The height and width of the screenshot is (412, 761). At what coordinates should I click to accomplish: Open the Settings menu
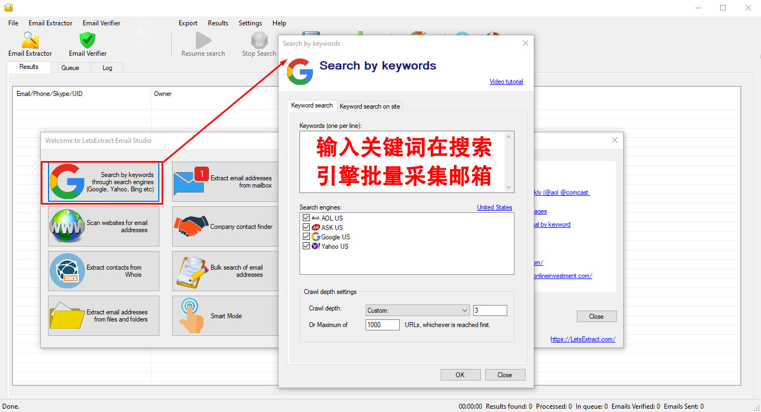(x=250, y=23)
